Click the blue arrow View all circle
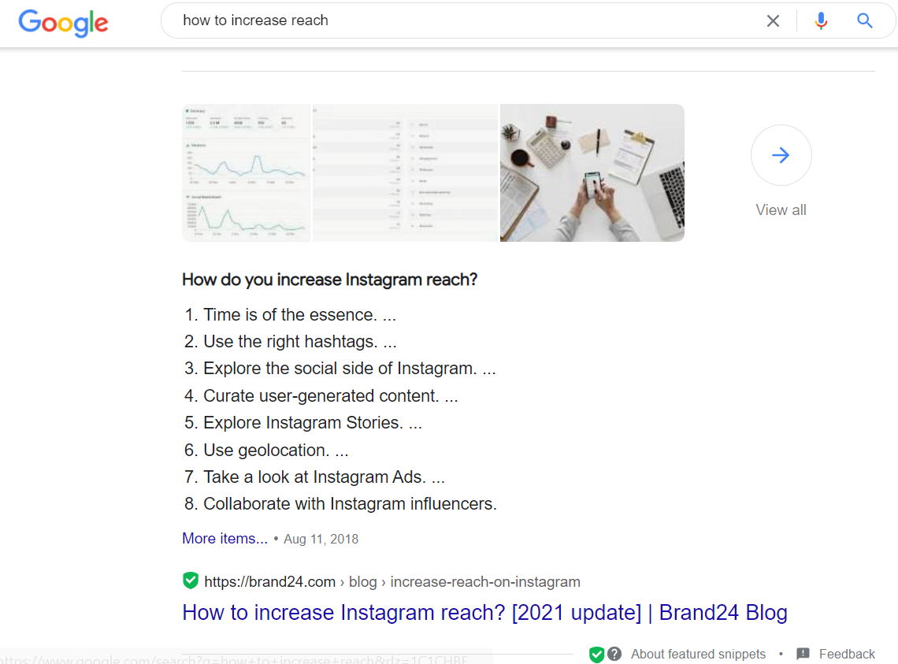Screen dimensions: 898x664 point(781,155)
